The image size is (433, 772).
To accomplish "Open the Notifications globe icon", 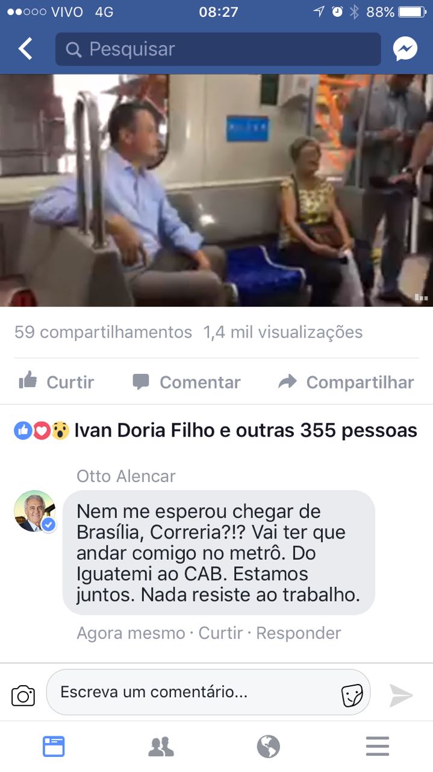I will pyautogui.click(x=269, y=747).
